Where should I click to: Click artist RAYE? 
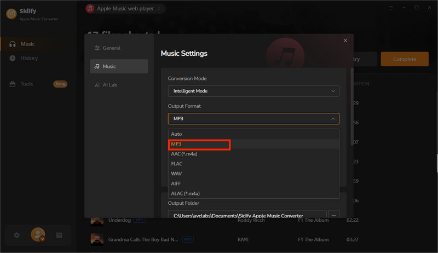(243, 240)
